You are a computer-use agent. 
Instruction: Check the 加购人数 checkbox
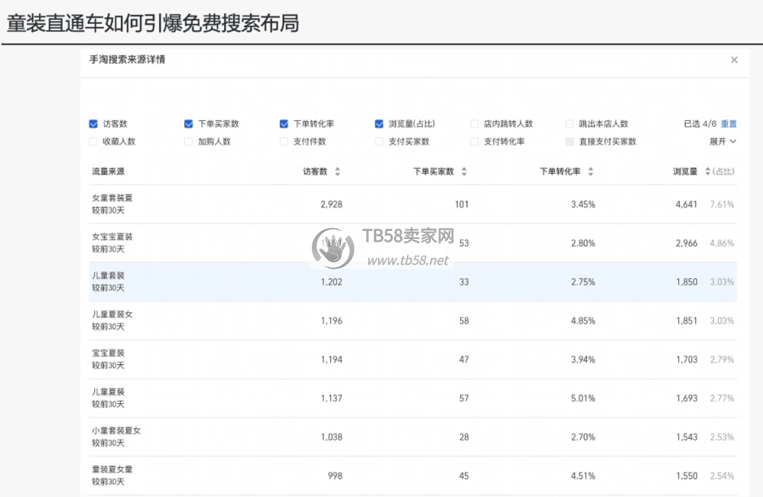pos(189,141)
